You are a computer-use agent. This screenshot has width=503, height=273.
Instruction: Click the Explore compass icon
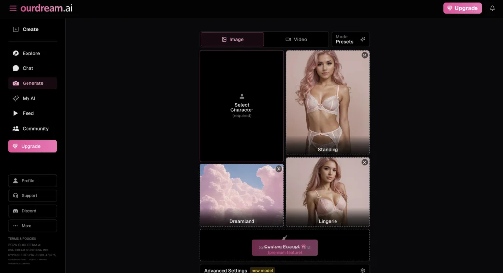[x=15, y=53]
